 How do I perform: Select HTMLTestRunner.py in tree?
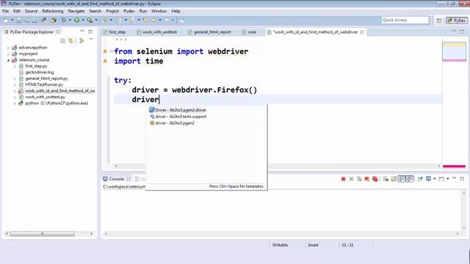coord(44,85)
